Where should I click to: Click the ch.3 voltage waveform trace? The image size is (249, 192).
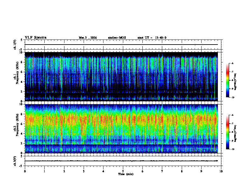121,161
